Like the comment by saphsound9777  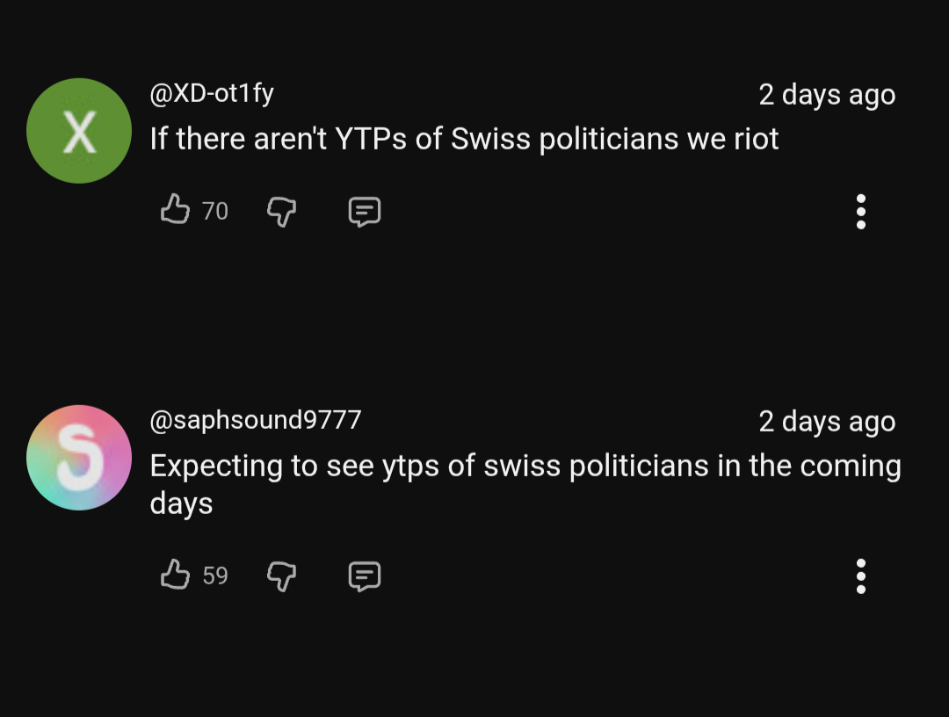tap(176, 575)
